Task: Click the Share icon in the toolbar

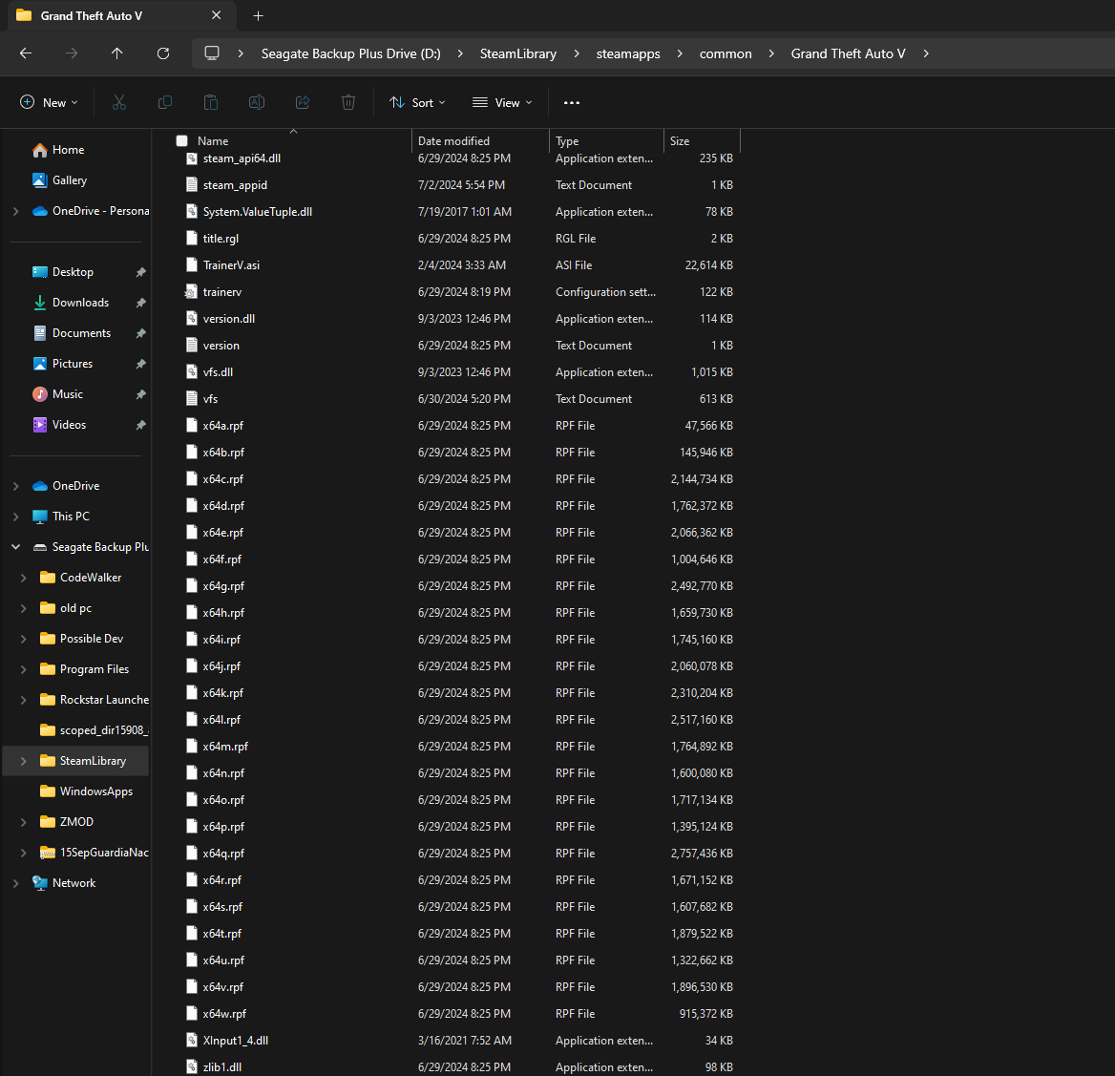Action: (x=302, y=102)
